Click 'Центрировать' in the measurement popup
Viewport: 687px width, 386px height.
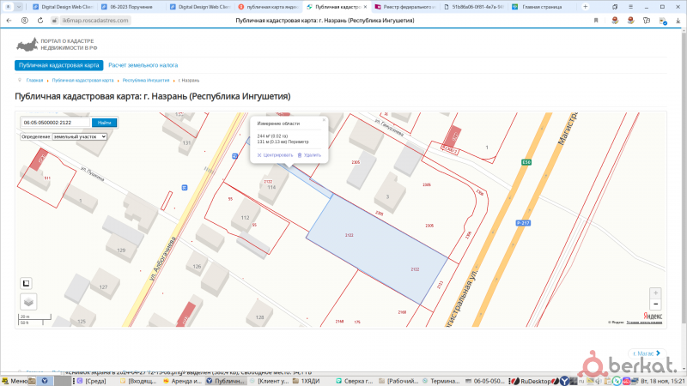point(277,155)
